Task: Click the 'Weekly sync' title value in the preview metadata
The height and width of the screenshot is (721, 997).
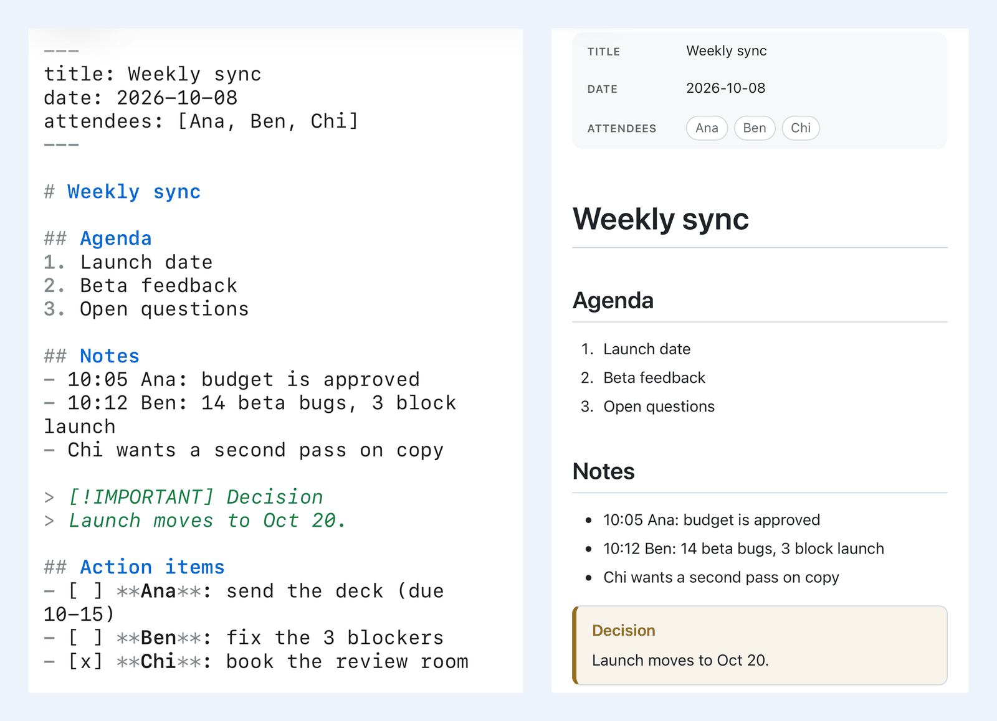Action: click(x=727, y=51)
